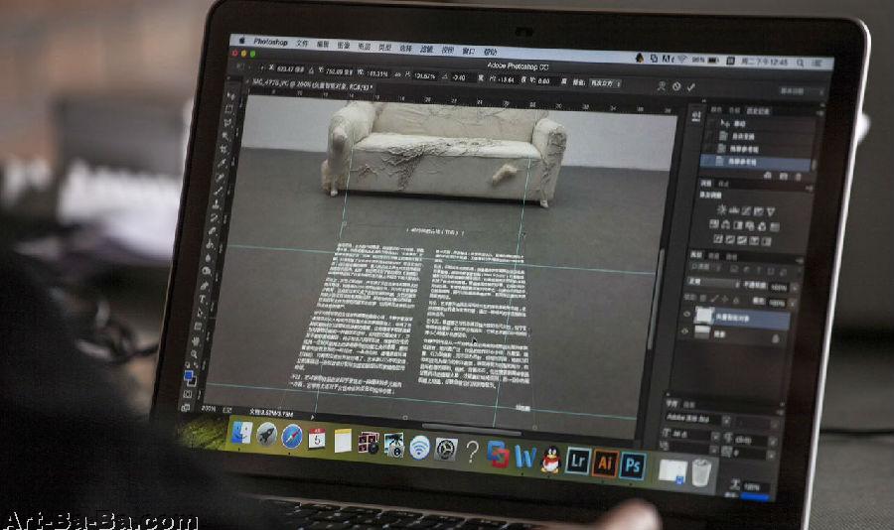Image resolution: width=894 pixels, height=530 pixels.
Task: Open the layer opacity dropdown arrow
Action: click(x=796, y=287)
